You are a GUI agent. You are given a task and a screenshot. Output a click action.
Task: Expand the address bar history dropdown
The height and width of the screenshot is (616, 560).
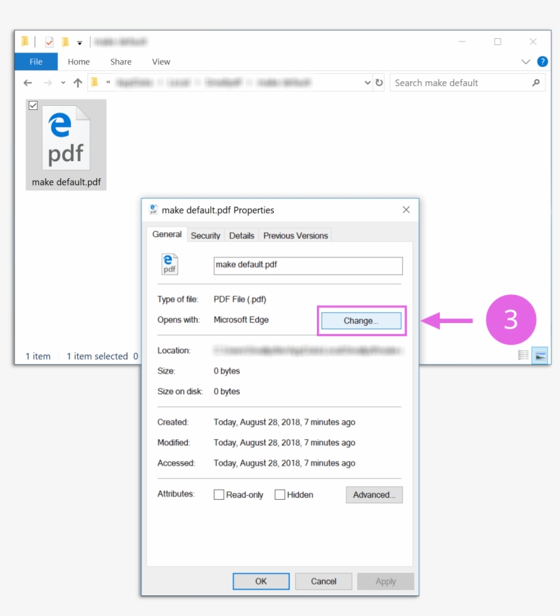367,83
